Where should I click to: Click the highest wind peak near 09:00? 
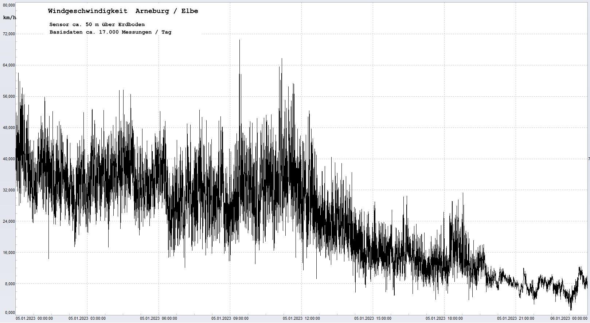coord(239,41)
